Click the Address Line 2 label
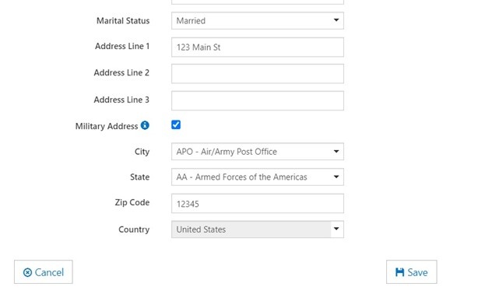Viewport: 485px width, 308px height. [x=121, y=72]
